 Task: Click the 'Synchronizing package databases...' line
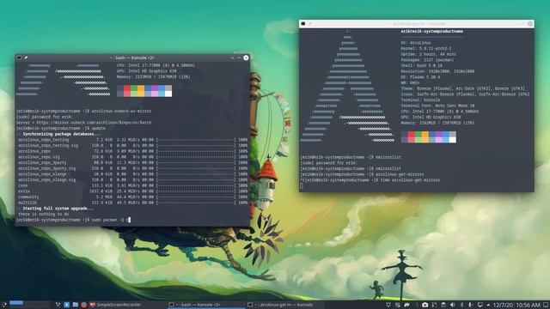(x=58, y=134)
